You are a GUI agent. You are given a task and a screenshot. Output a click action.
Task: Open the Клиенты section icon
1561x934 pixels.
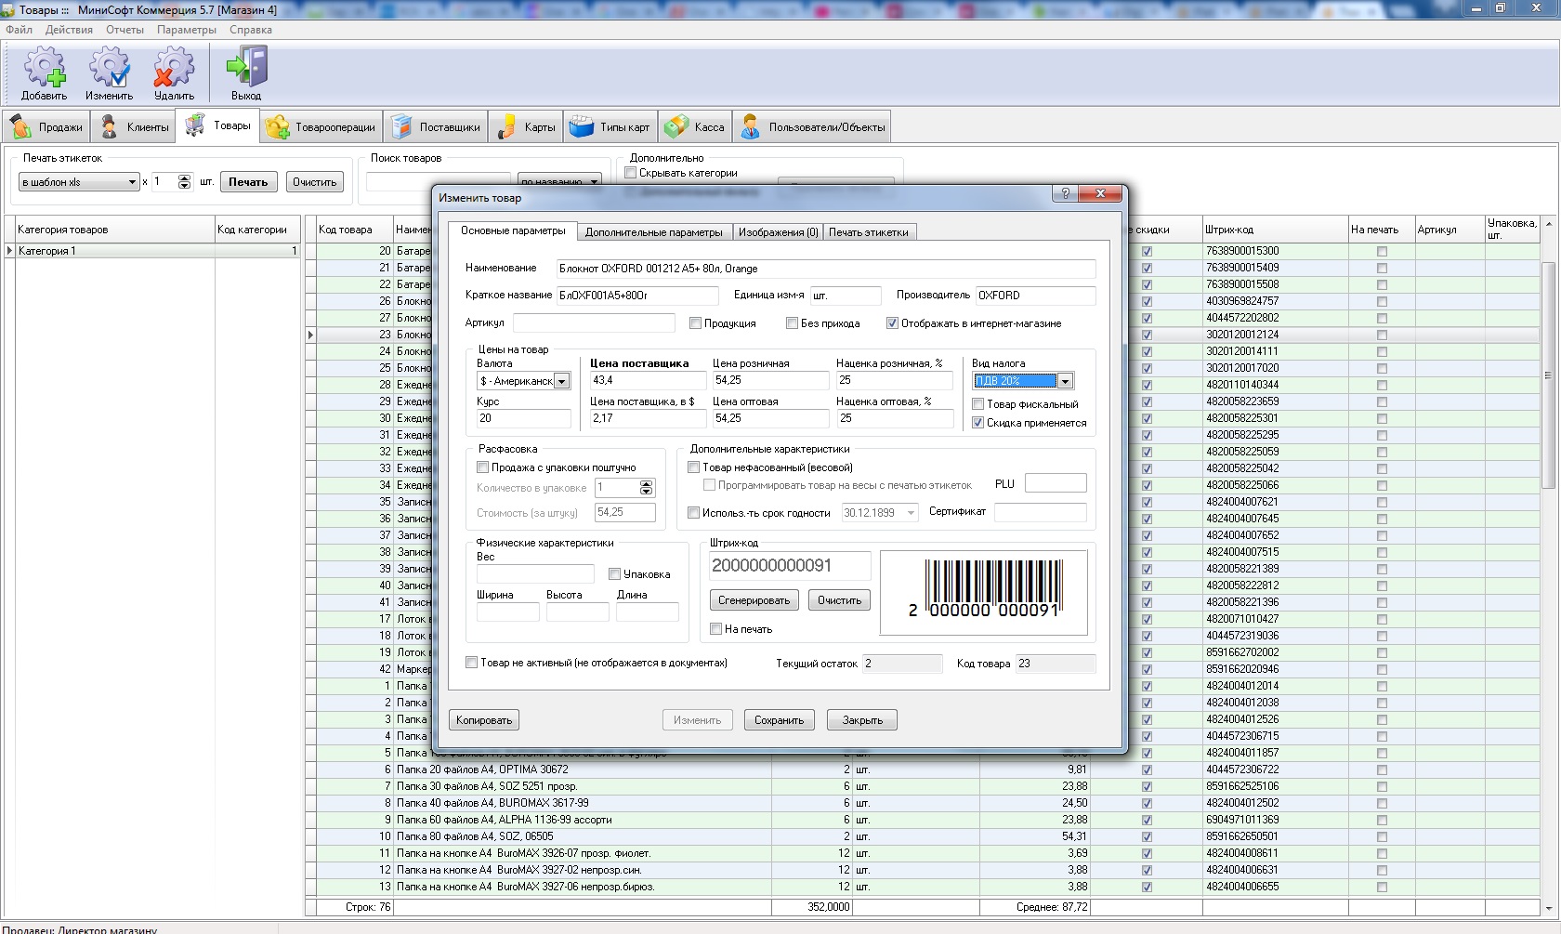[x=110, y=127]
